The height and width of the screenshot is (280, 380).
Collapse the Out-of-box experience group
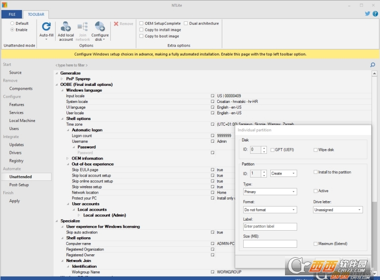point(68,164)
